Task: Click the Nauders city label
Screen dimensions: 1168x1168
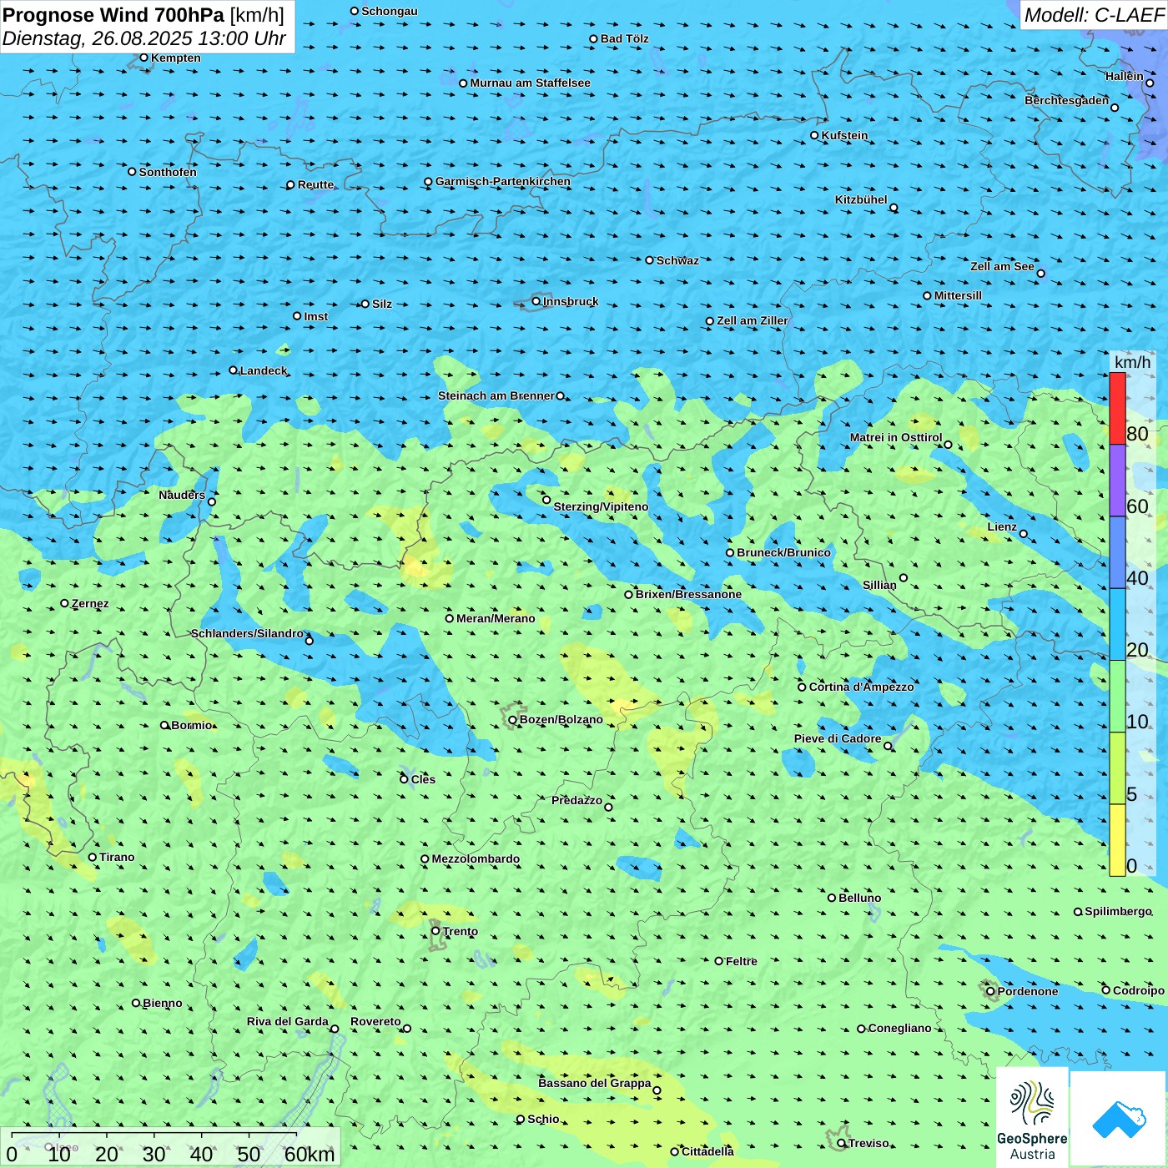Action: 182,495
